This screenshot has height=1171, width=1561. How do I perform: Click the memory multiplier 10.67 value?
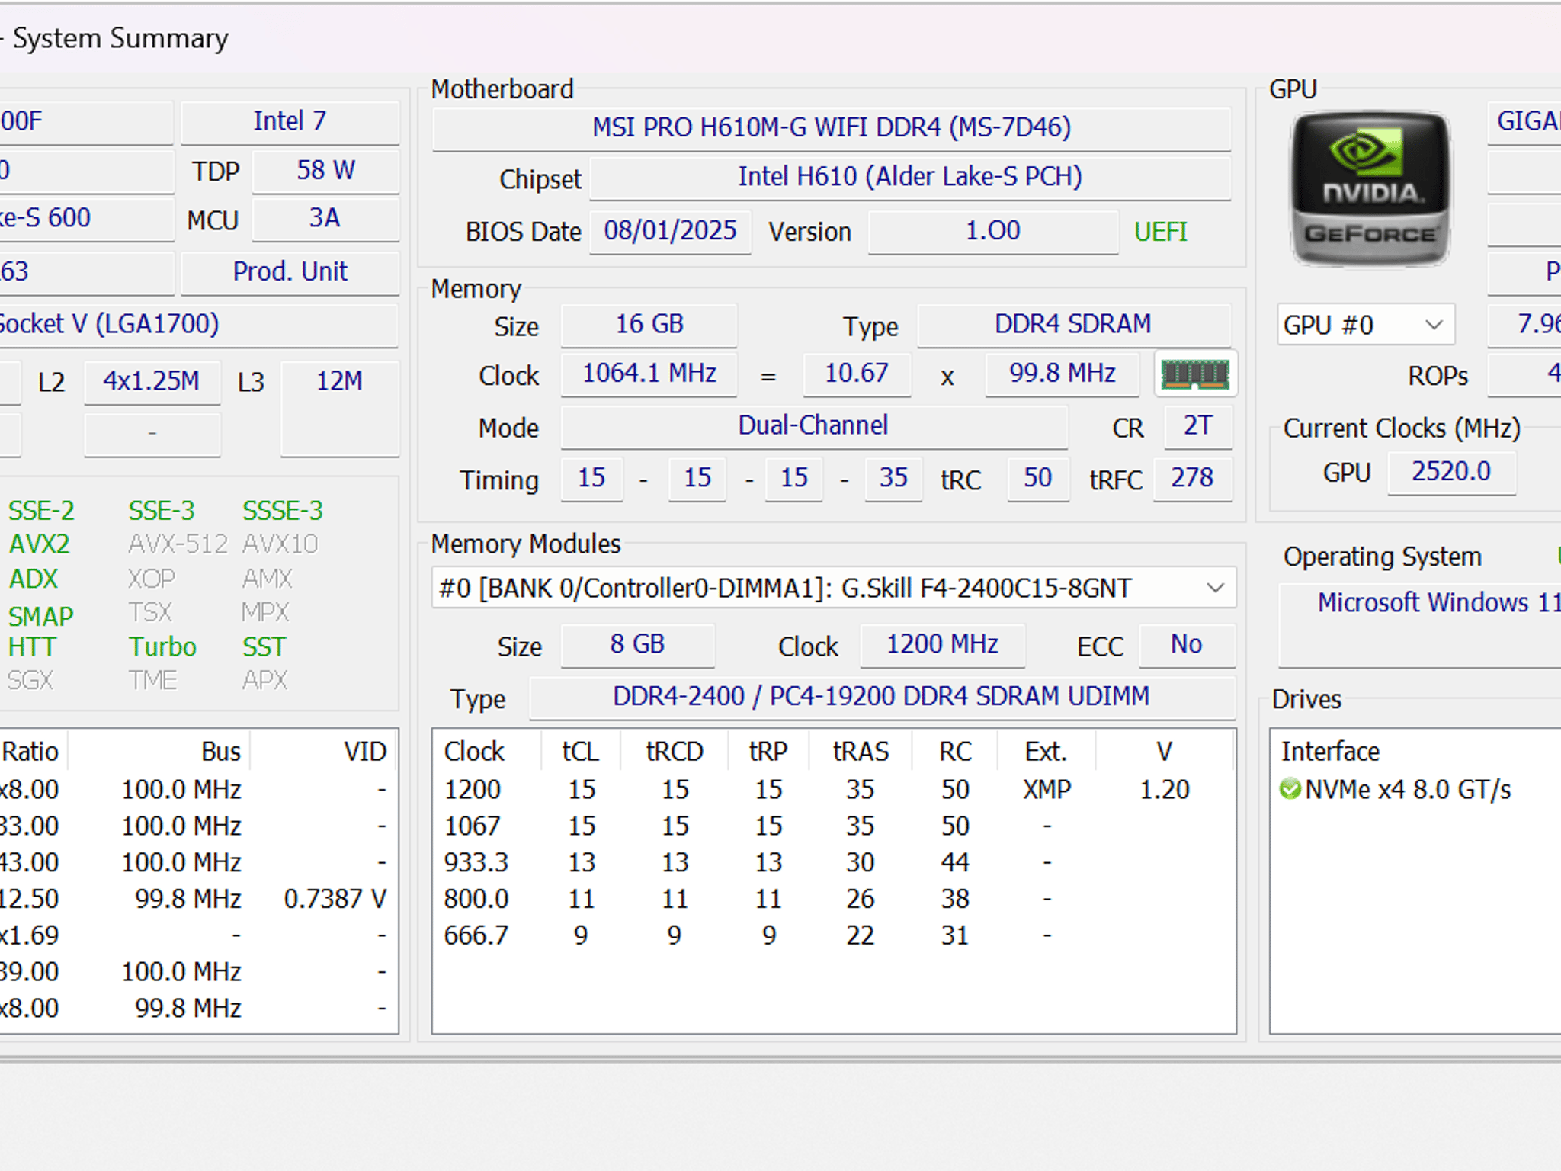tap(857, 374)
